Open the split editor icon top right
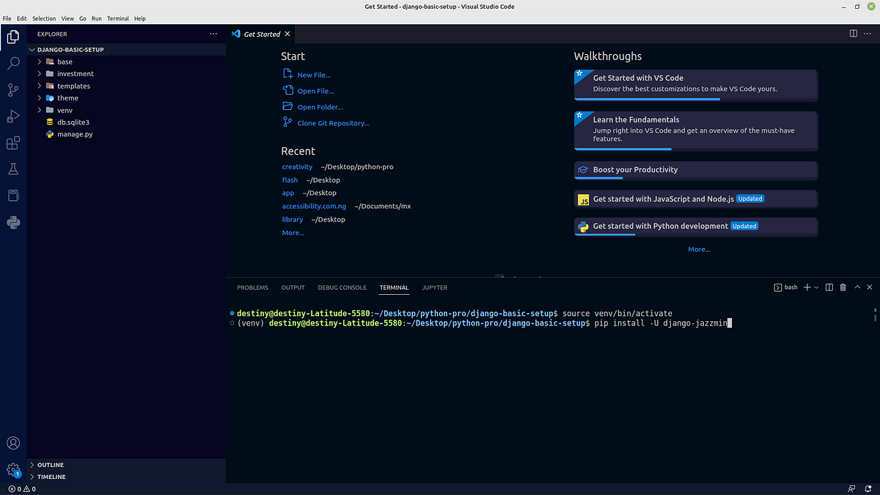Image resolution: width=880 pixels, height=495 pixels. (853, 33)
